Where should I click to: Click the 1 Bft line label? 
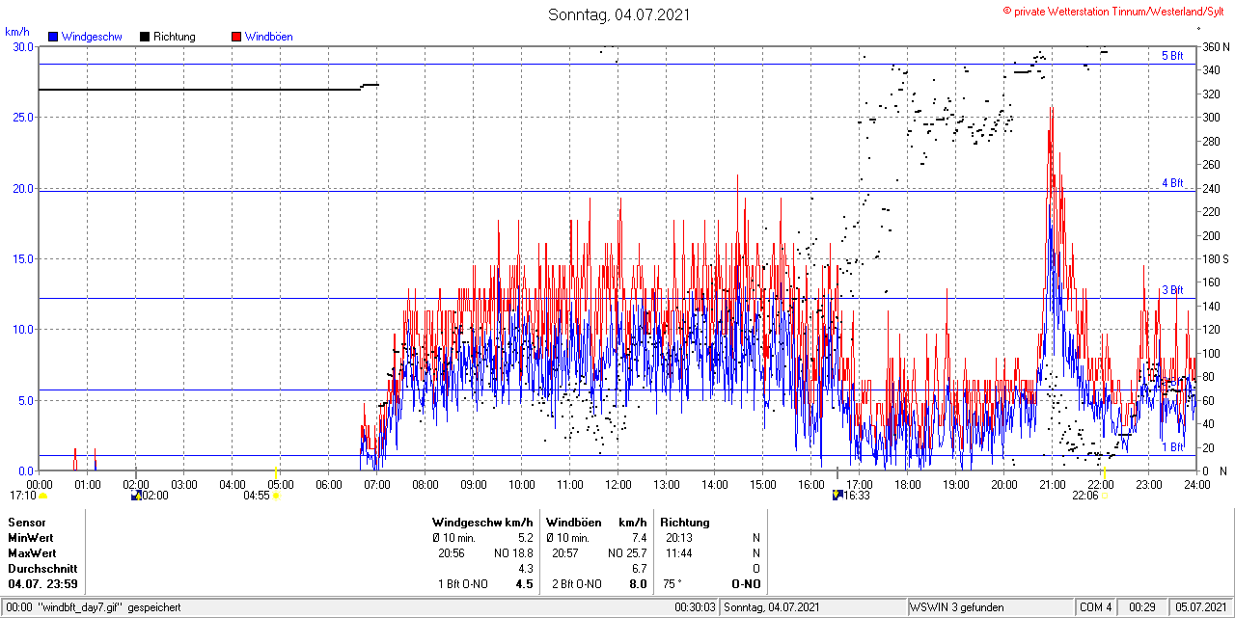point(1172,447)
